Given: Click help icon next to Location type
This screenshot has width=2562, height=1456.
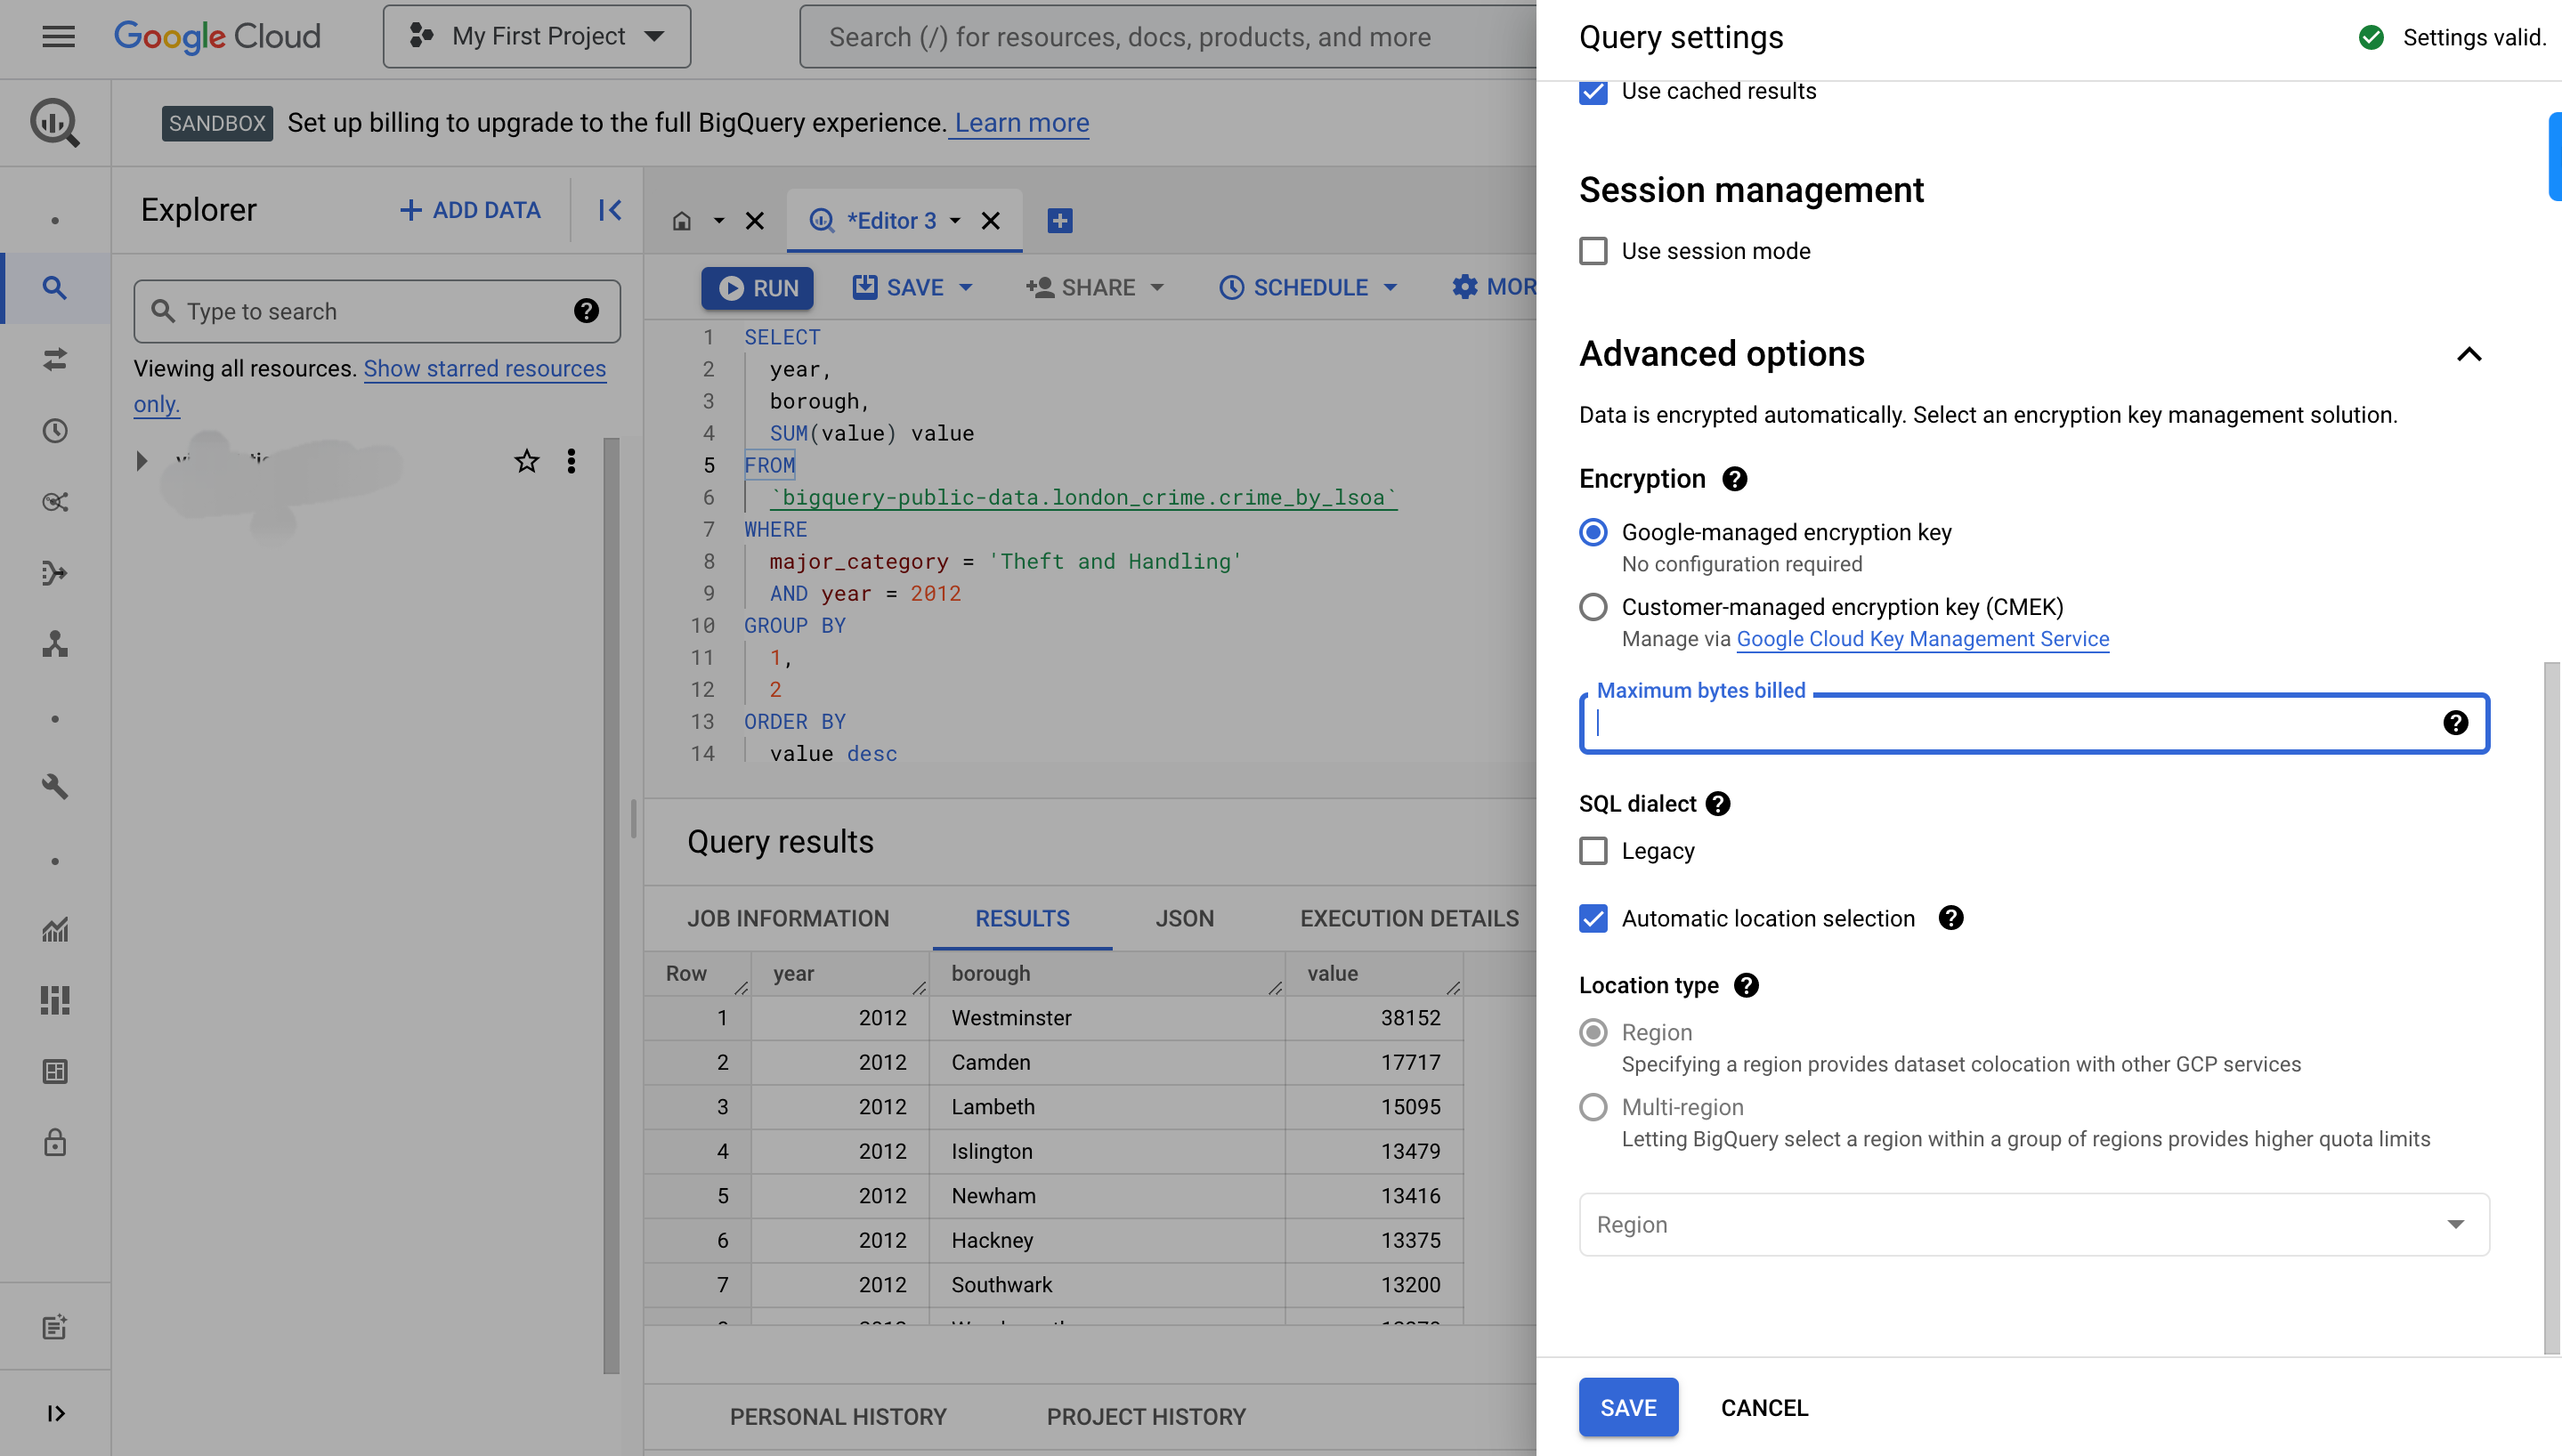Looking at the screenshot, I should (x=1746, y=985).
